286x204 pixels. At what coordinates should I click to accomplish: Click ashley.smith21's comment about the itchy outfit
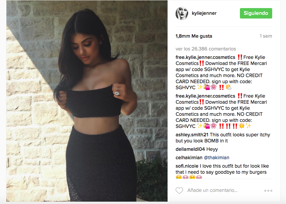(223, 138)
